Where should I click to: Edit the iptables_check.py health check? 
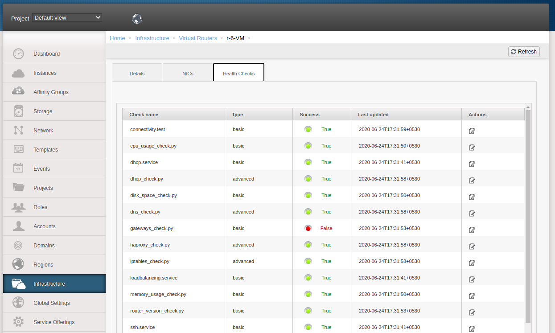pyautogui.click(x=472, y=263)
